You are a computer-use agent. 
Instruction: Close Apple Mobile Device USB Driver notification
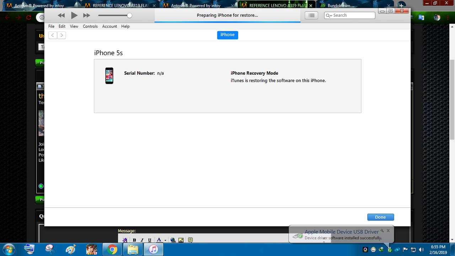(x=388, y=230)
